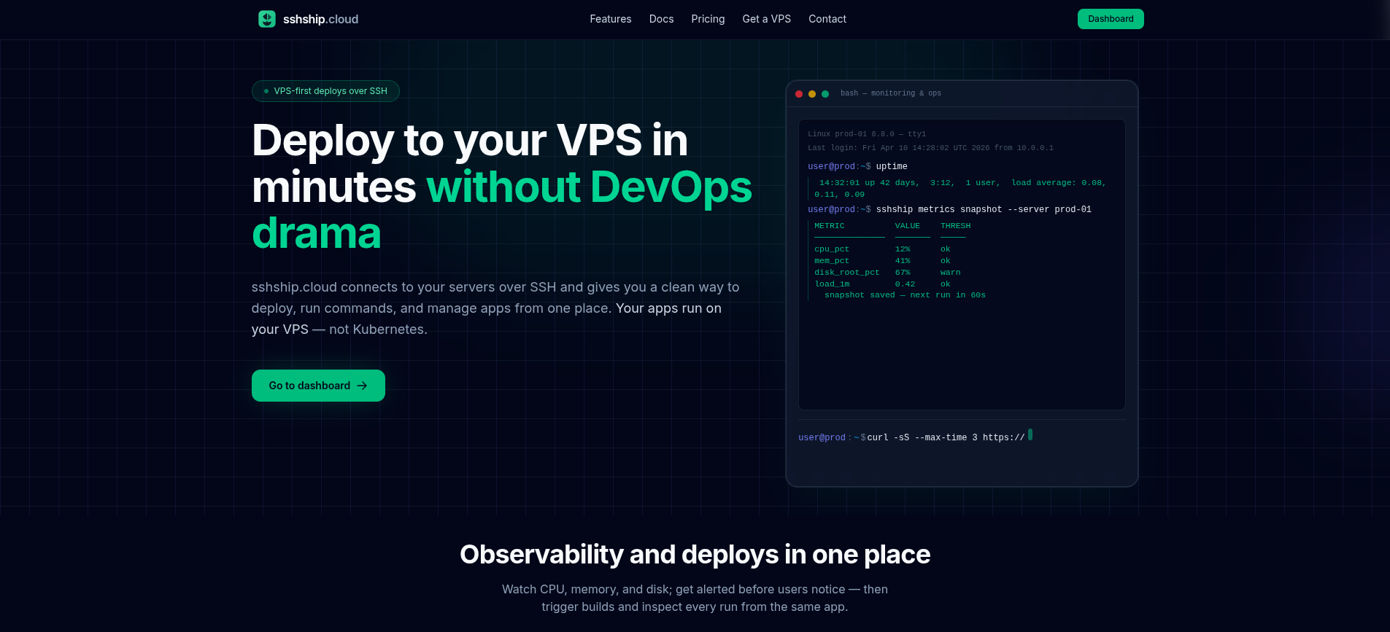
Task: Click the disk_root_pct metric row
Action: click(887, 273)
